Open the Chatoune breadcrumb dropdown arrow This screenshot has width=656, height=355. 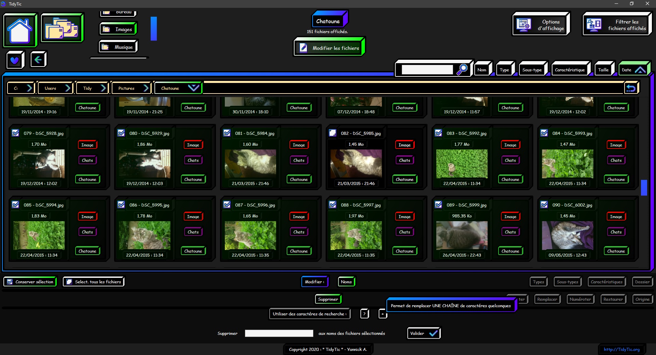193,88
